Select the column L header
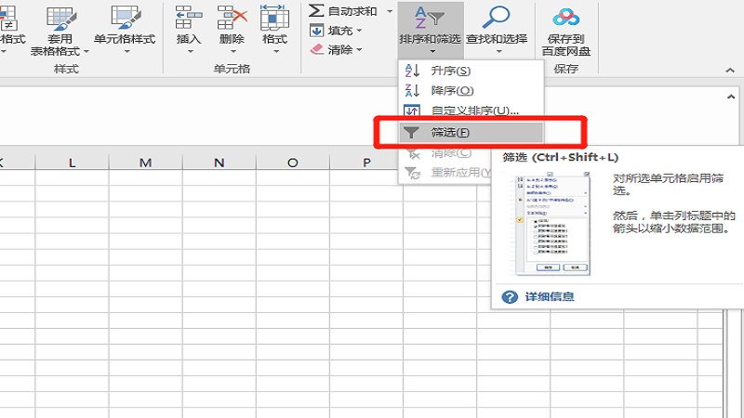The image size is (744, 418). [72, 163]
